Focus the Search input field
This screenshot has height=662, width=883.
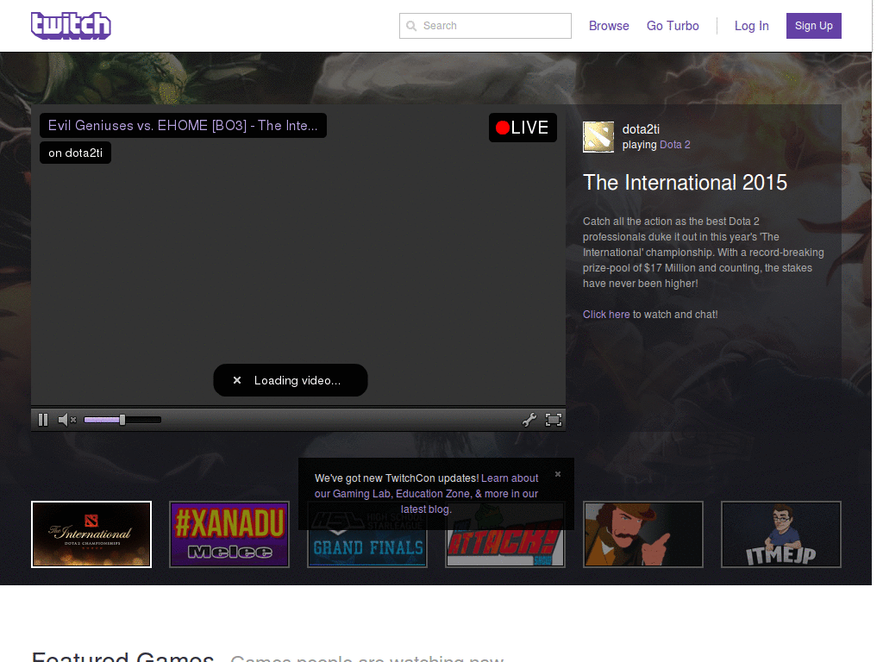pyautogui.click(x=485, y=26)
